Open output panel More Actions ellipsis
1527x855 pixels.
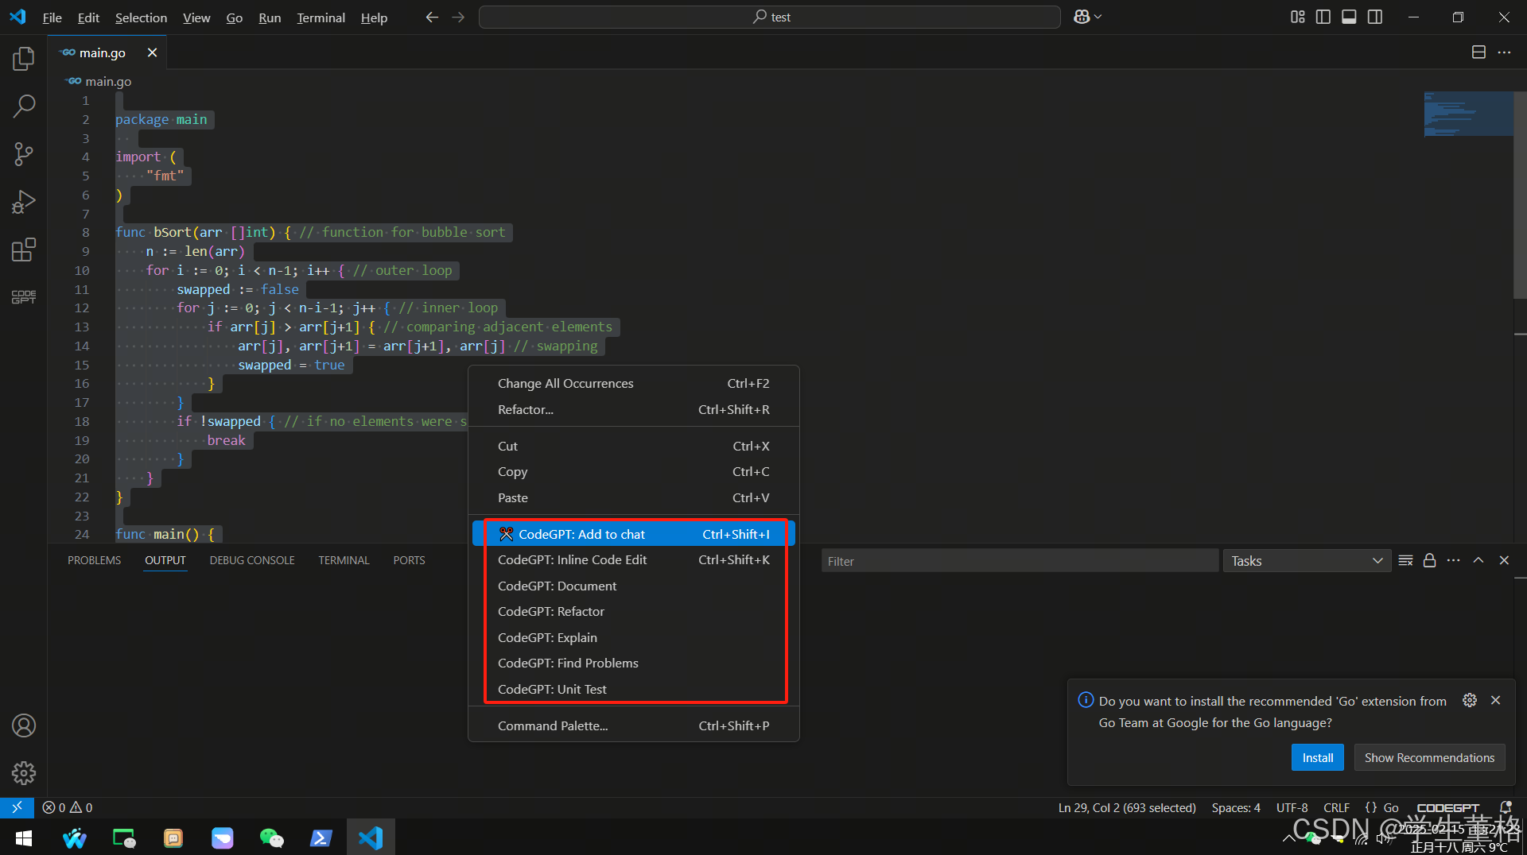click(x=1454, y=560)
